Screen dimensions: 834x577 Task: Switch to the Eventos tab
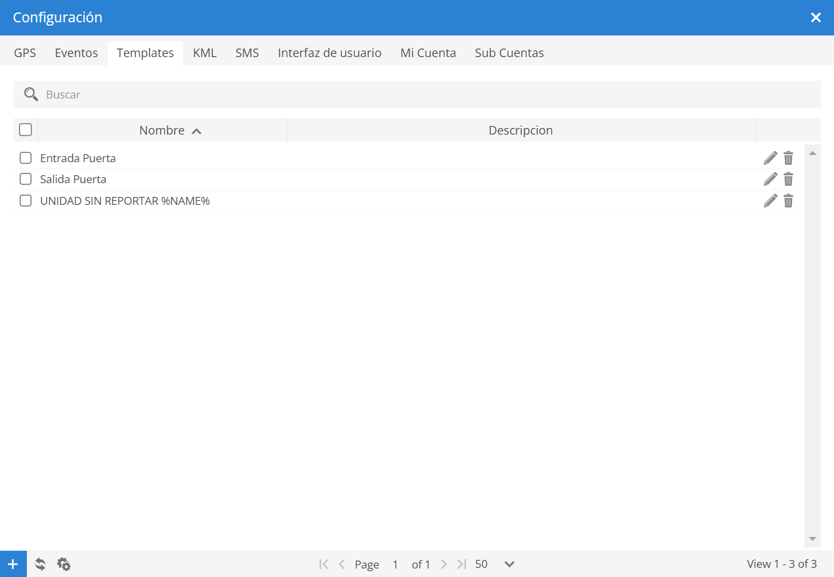point(76,53)
